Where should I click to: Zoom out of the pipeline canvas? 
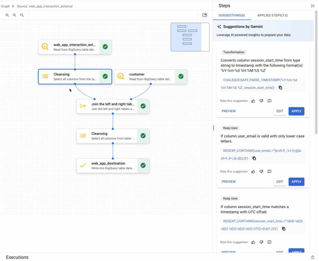pyautogui.click(x=14, y=15)
